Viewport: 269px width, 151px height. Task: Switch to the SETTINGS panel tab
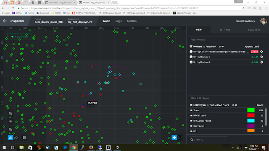[x=225, y=30]
